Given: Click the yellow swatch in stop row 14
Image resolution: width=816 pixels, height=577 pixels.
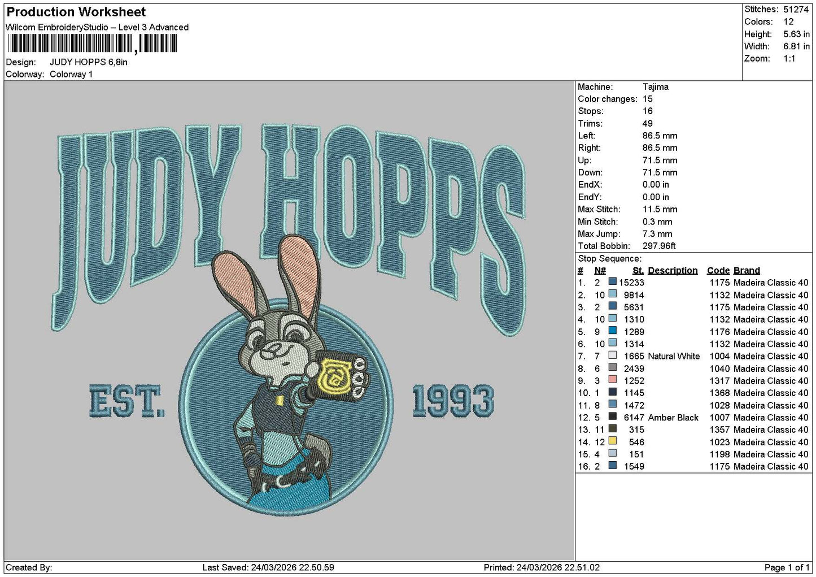Looking at the screenshot, I should 612,441.
